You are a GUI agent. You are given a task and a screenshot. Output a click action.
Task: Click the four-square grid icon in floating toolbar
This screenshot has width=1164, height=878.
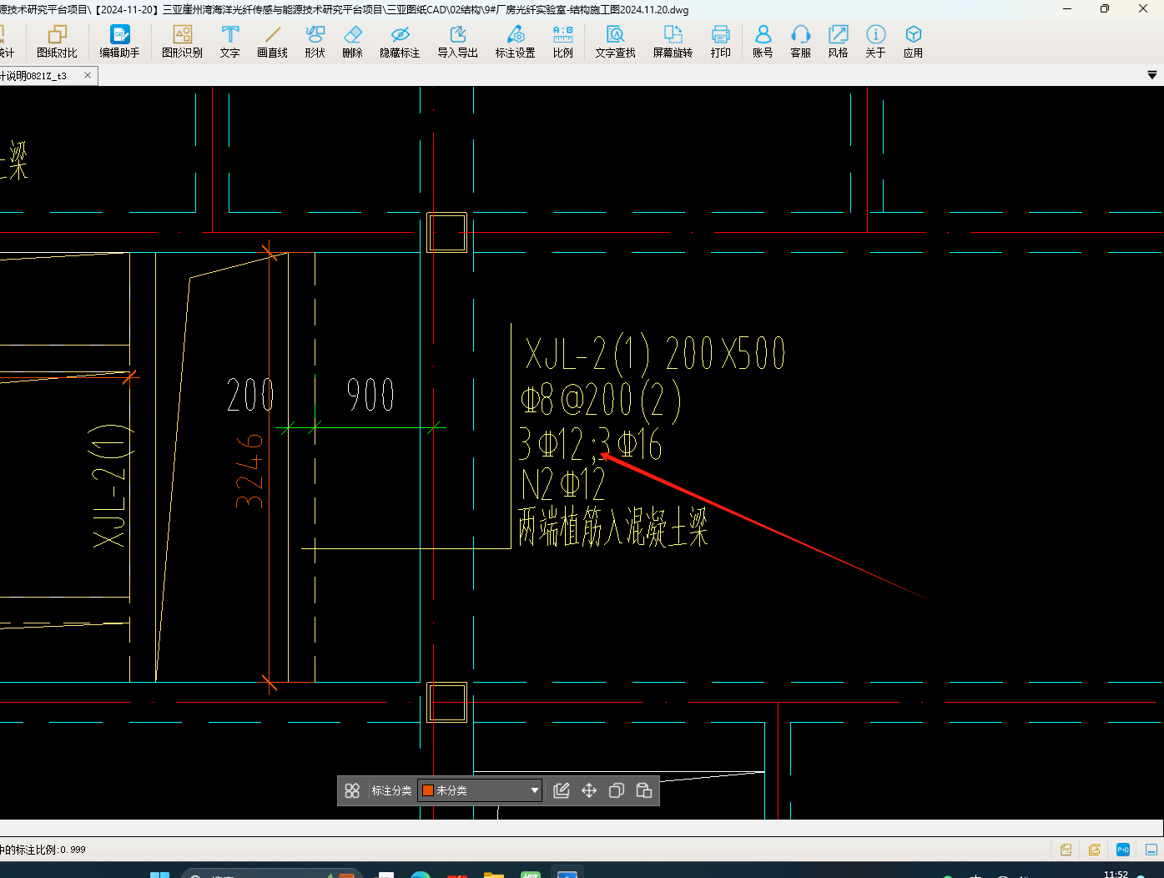(x=352, y=790)
